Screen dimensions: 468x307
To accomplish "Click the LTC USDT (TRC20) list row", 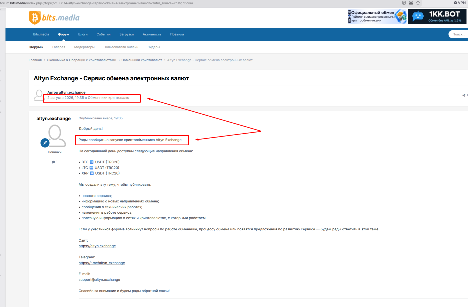I will pyautogui.click(x=99, y=168).
